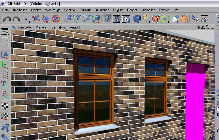Click the object tool sphere-cone icon
219x140 pixels.
5,128
